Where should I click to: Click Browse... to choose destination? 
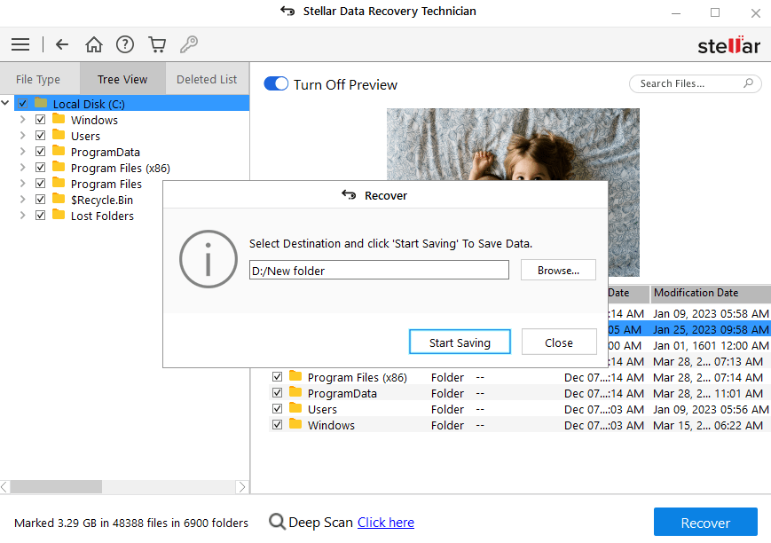coord(558,270)
